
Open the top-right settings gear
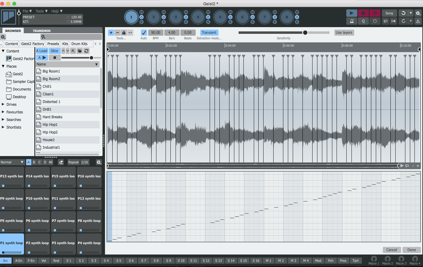[x=418, y=13]
